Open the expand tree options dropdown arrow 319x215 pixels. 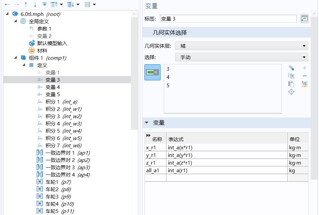click(78, 4)
